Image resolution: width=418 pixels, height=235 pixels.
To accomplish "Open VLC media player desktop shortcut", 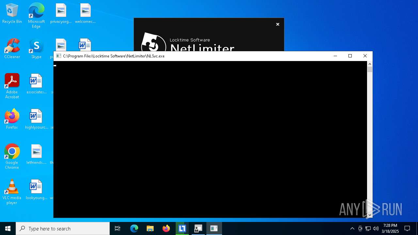I will pos(12,192).
